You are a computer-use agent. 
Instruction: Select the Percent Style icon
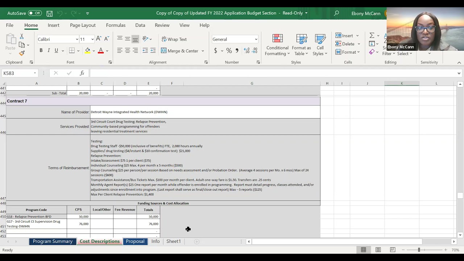click(229, 51)
